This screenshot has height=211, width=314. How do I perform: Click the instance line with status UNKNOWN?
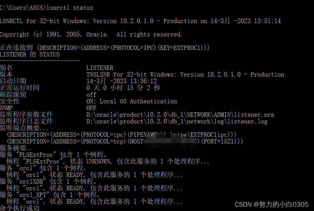(x=107, y=162)
